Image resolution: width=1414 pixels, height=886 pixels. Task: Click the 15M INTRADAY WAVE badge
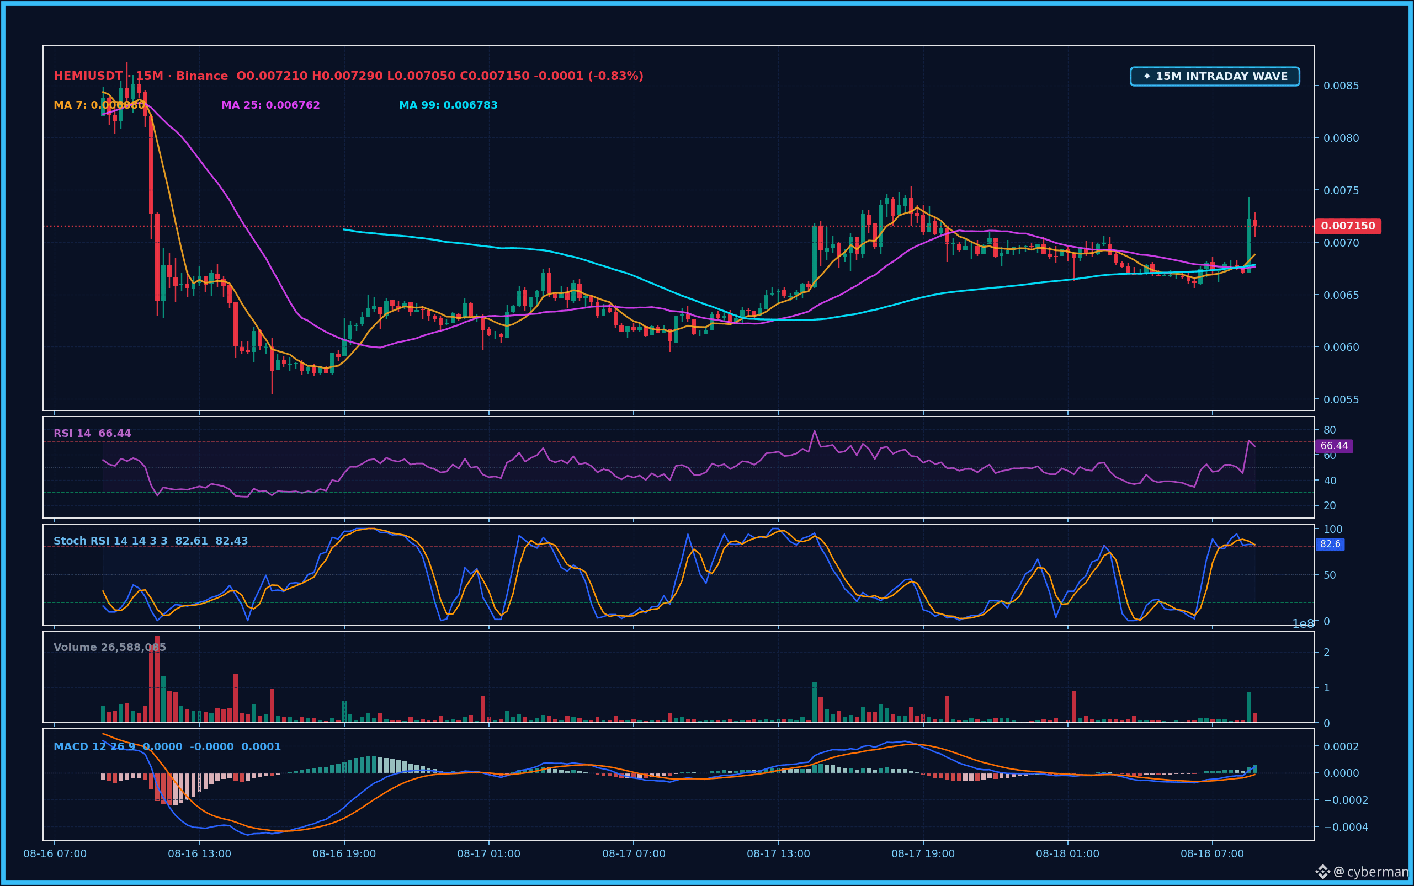[x=1215, y=77]
